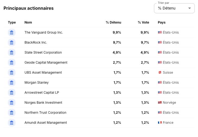Click the % Vote column header
This screenshot has height=137, width=198.
click(x=143, y=22)
